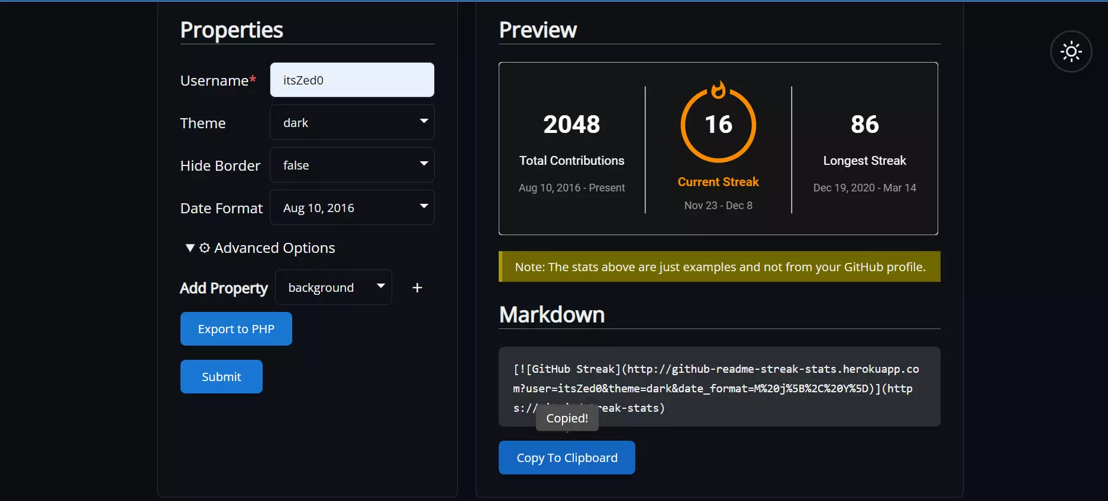
Task: Click the 86 longest streak number
Action: tap(865, 125)
